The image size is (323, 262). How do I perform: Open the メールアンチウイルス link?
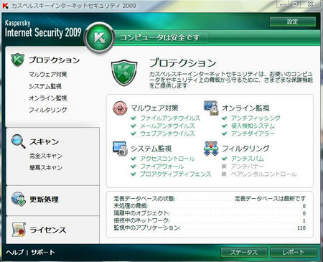[x=167, y=126]
